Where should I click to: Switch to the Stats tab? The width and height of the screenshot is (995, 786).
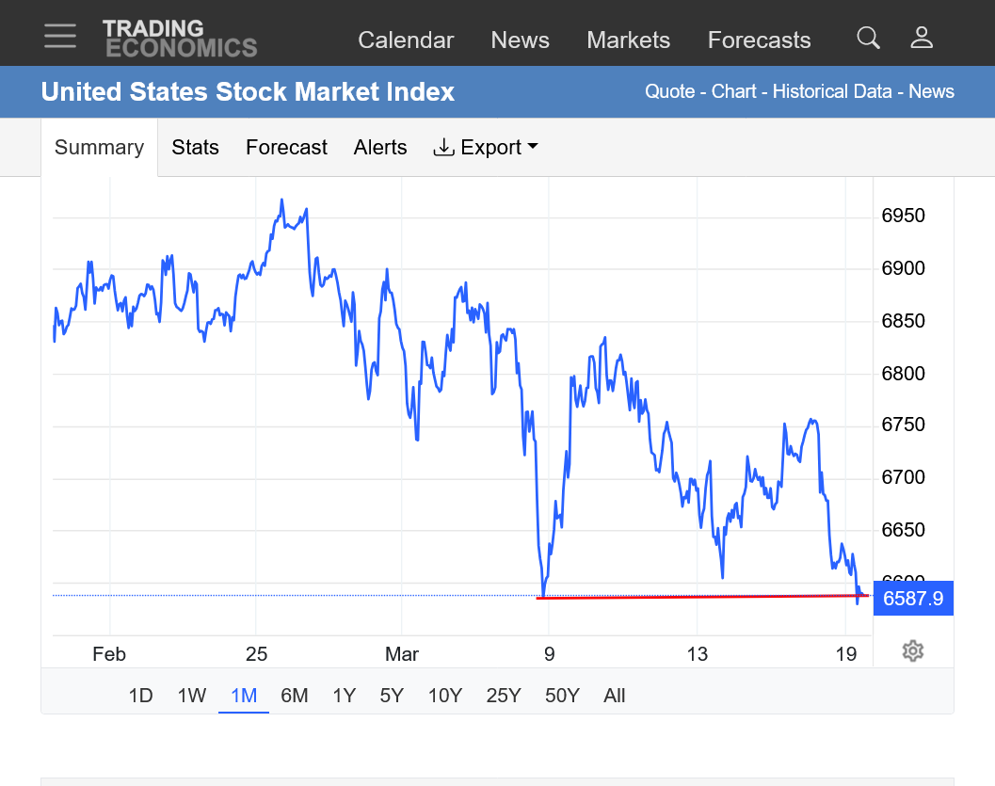(195, 148)
